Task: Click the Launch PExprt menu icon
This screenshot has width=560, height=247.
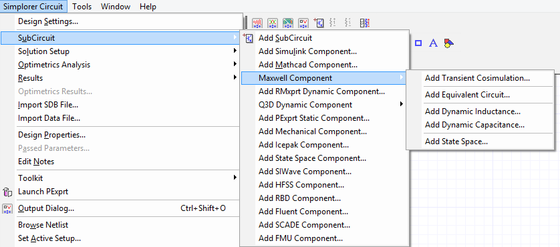Action: [7, 192]
